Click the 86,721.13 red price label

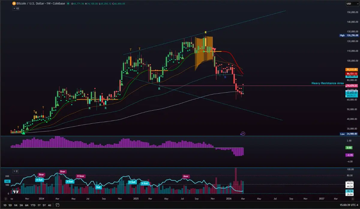pos(351,73)
